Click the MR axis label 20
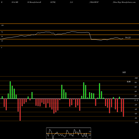139x139 pixels. click(x=136, y=96)
